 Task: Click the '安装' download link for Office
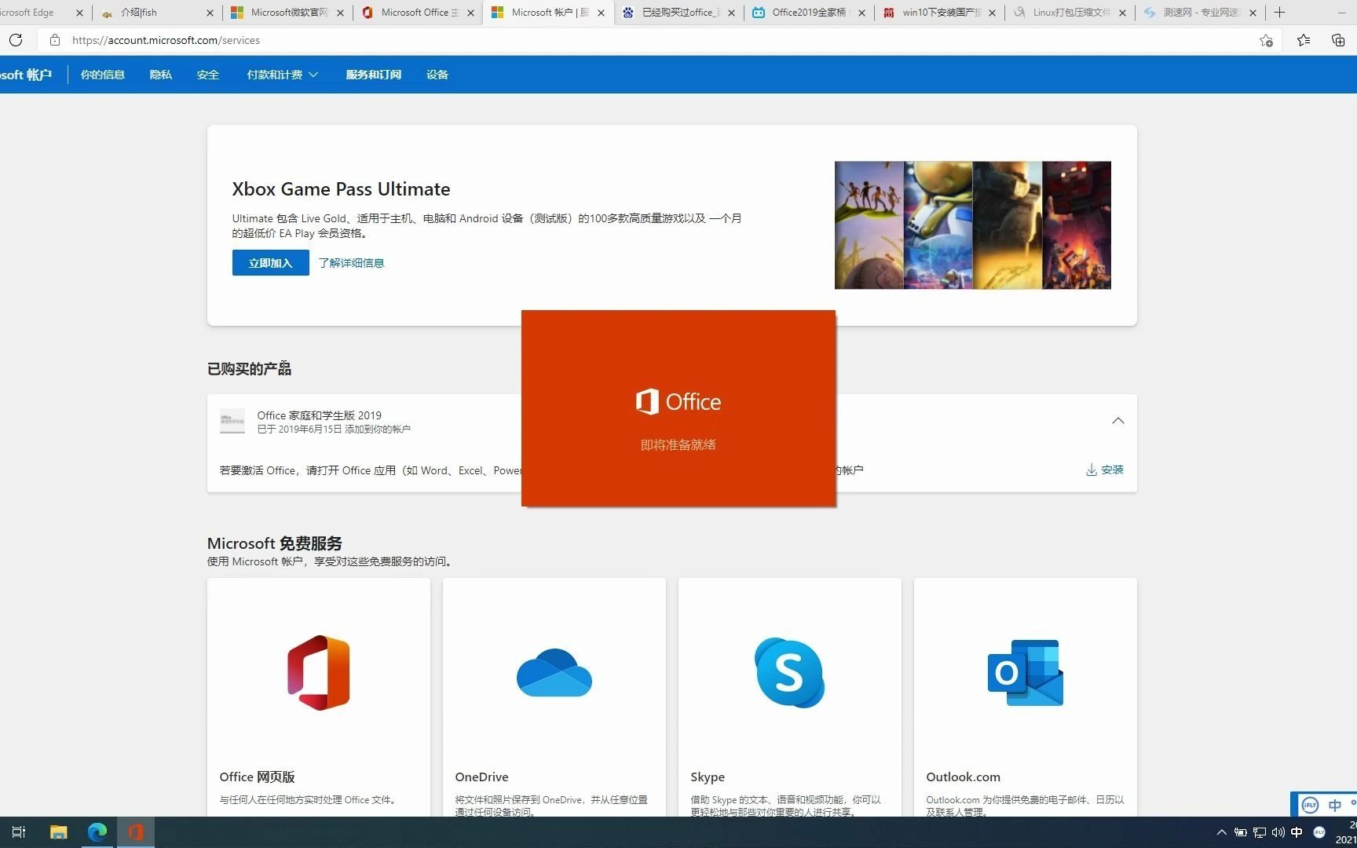pos(1105,470)
